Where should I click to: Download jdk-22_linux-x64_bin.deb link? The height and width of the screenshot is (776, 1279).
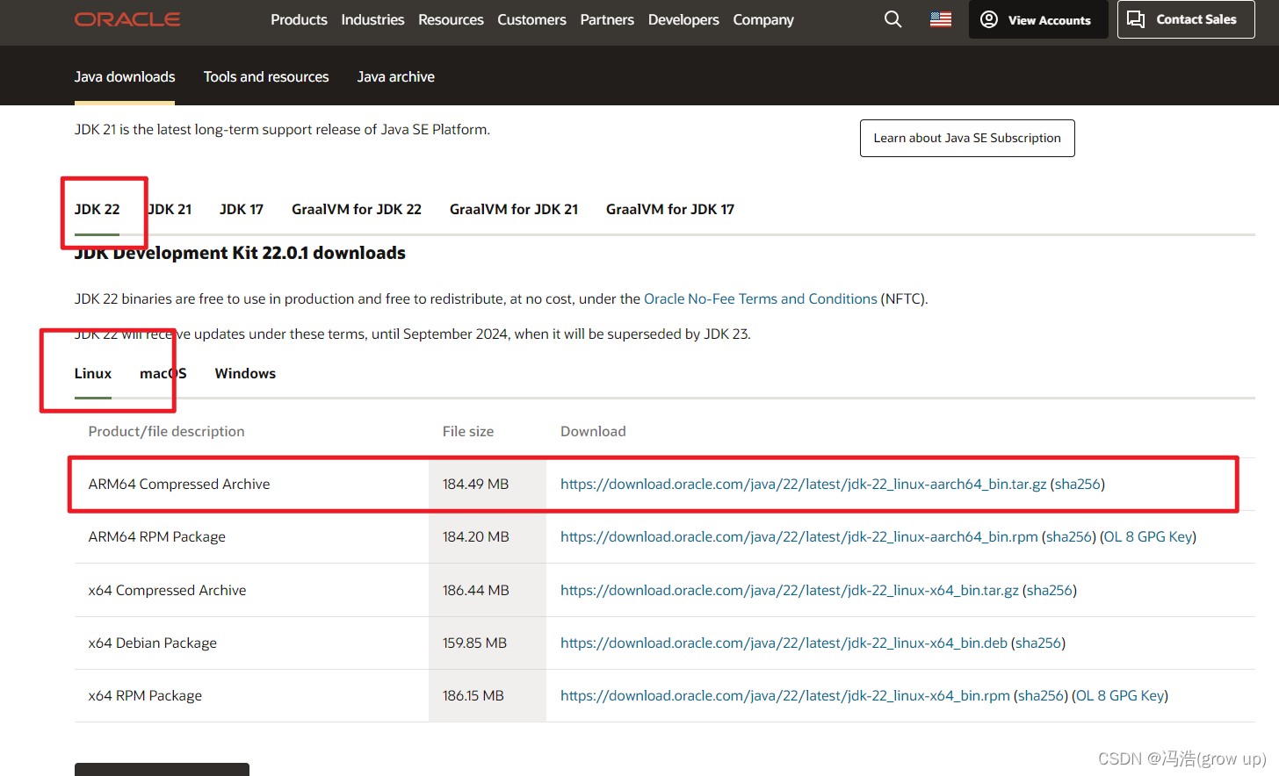784,643
